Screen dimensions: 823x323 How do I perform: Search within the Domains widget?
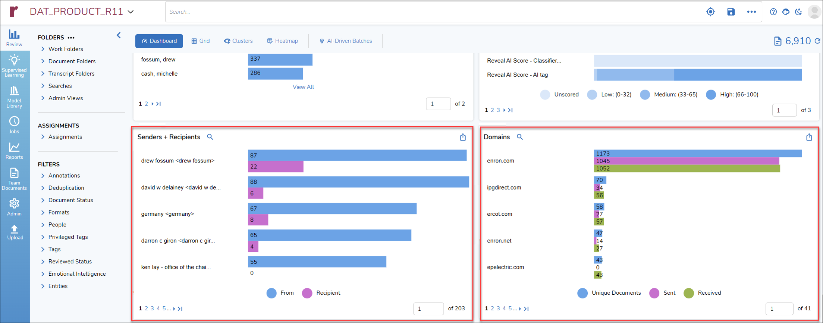(520, 137)
